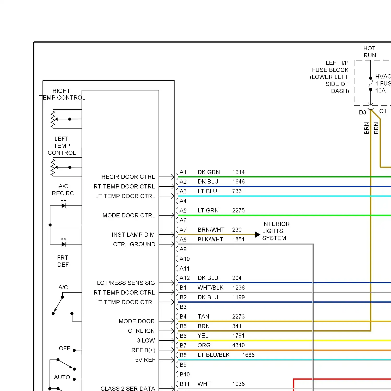Select the FRT DEF label

tap(63, 261)
